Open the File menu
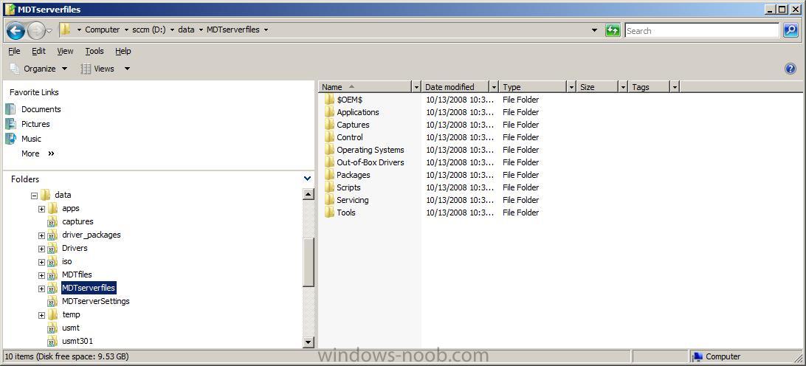This screenshot has height=366, width=806. (15, 51)
